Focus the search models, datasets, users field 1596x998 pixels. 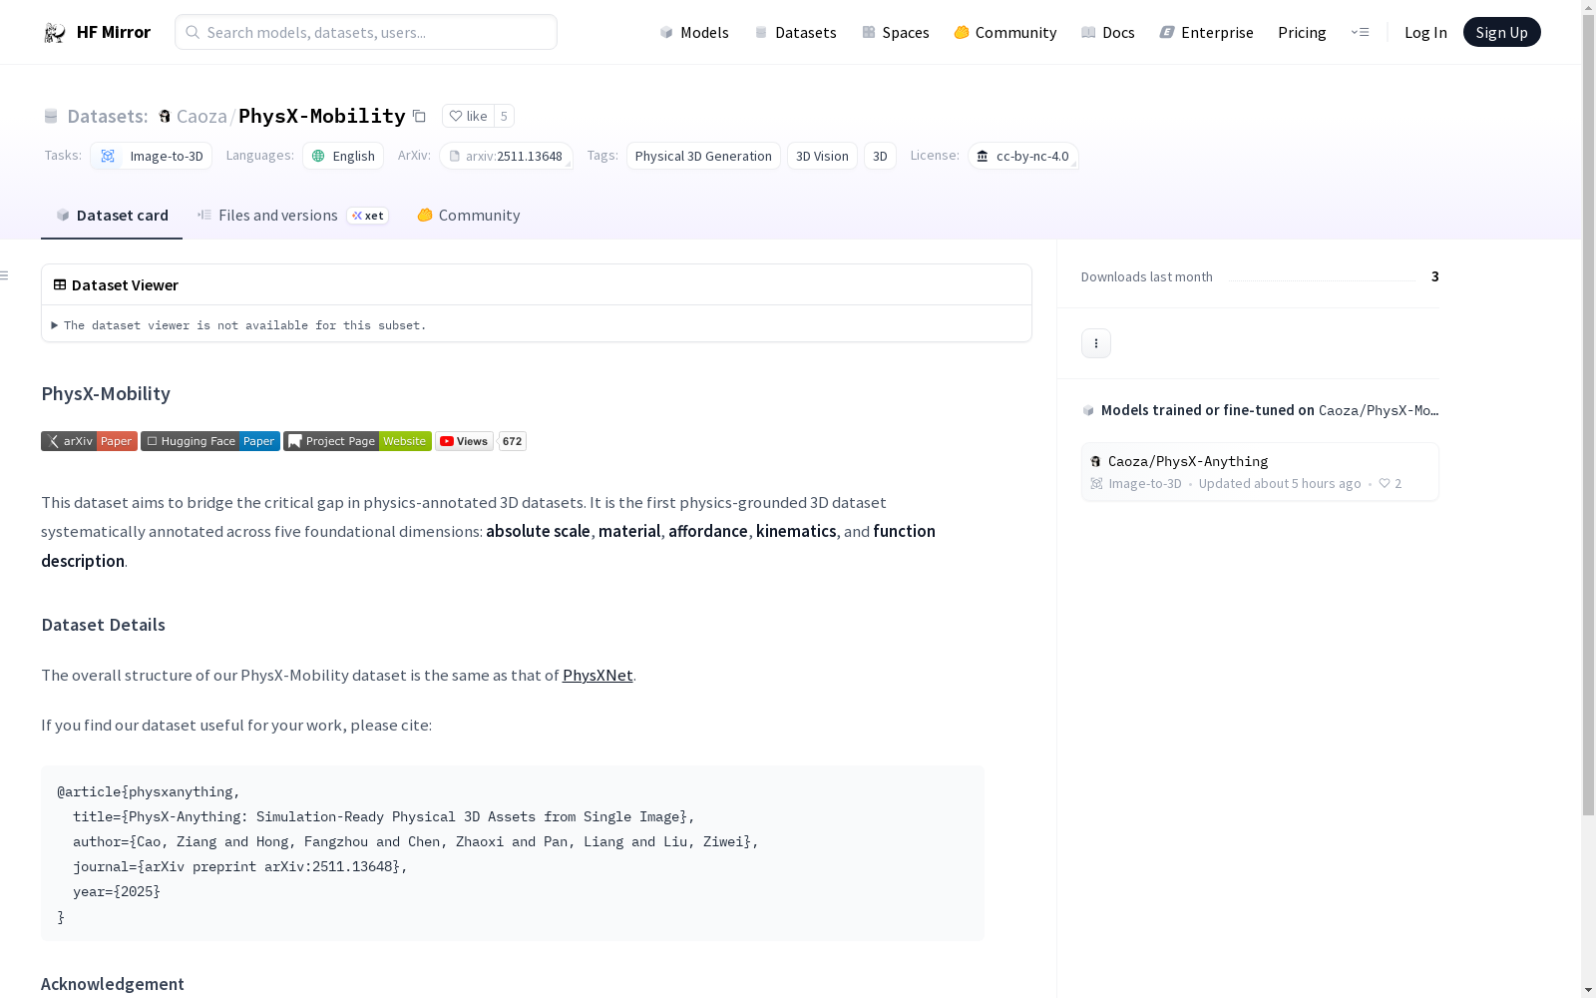pyautogui.click(x=366, y=32)
